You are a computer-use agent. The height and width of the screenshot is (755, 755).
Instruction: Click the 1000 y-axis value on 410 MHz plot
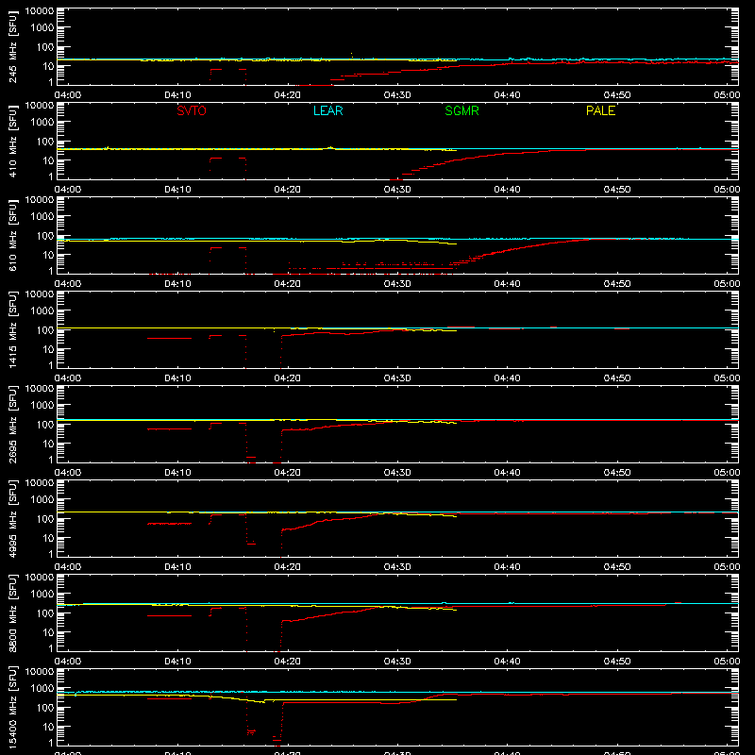[42, 122]
